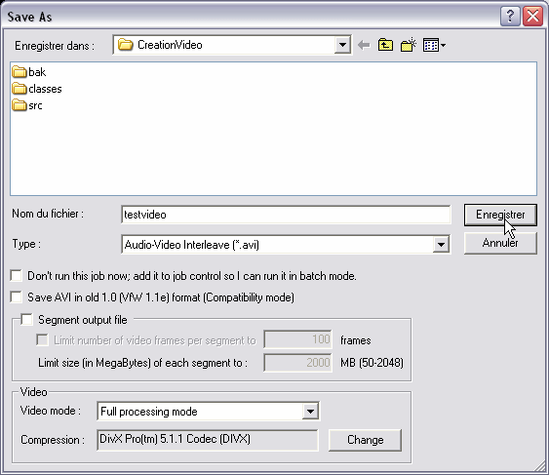Check Save AVI in old 1.0 format

[x=17, y=297]
